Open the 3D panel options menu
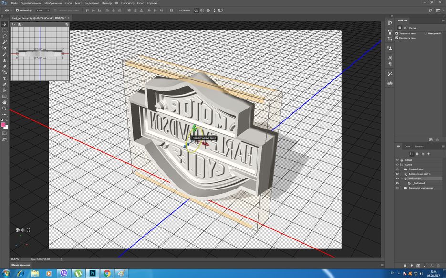Viewport: 446px width, 278px height. tap(443, 146)
